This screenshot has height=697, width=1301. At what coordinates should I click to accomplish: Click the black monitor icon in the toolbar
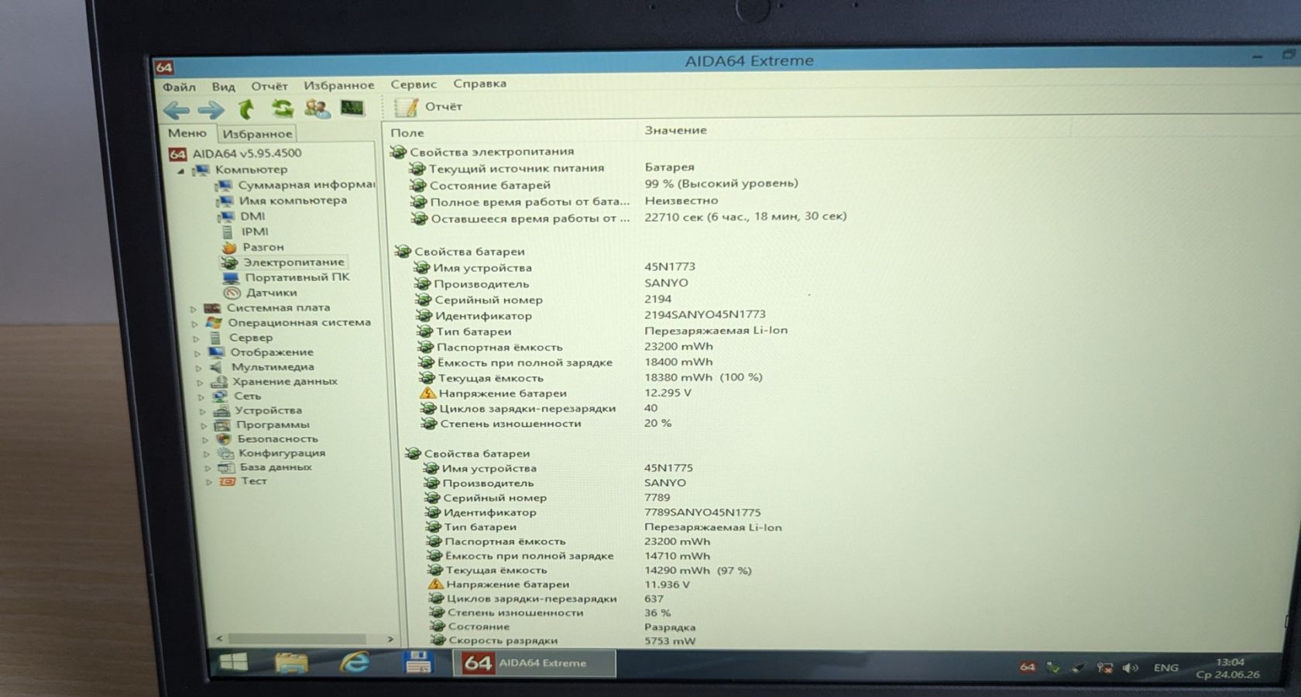click(x=352, y=108)
